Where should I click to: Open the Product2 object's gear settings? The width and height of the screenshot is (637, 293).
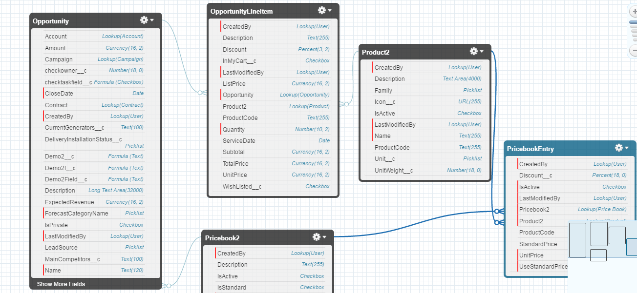point(473,51)
